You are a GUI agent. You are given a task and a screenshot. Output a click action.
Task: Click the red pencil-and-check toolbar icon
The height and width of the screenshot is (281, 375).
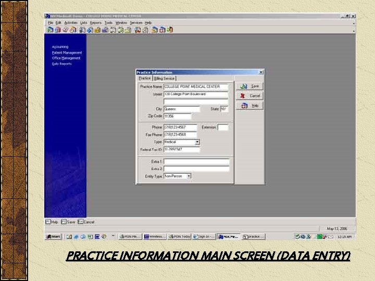tap(66, 30)
